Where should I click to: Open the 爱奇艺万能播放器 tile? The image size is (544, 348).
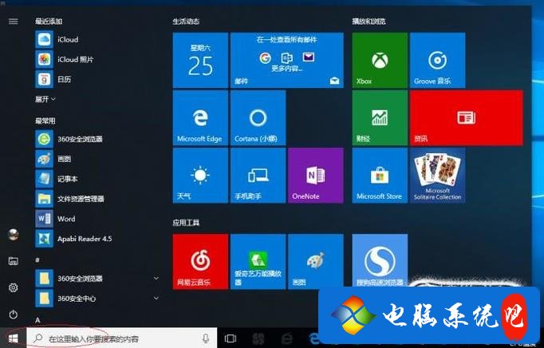(258, 262)
